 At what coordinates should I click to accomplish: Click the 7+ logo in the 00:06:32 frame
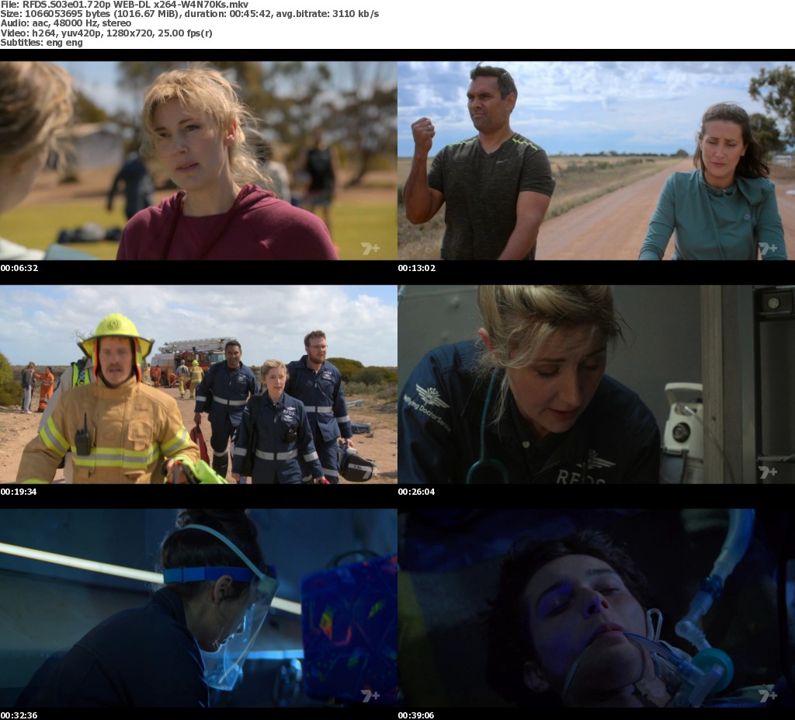tap(370, 248)
